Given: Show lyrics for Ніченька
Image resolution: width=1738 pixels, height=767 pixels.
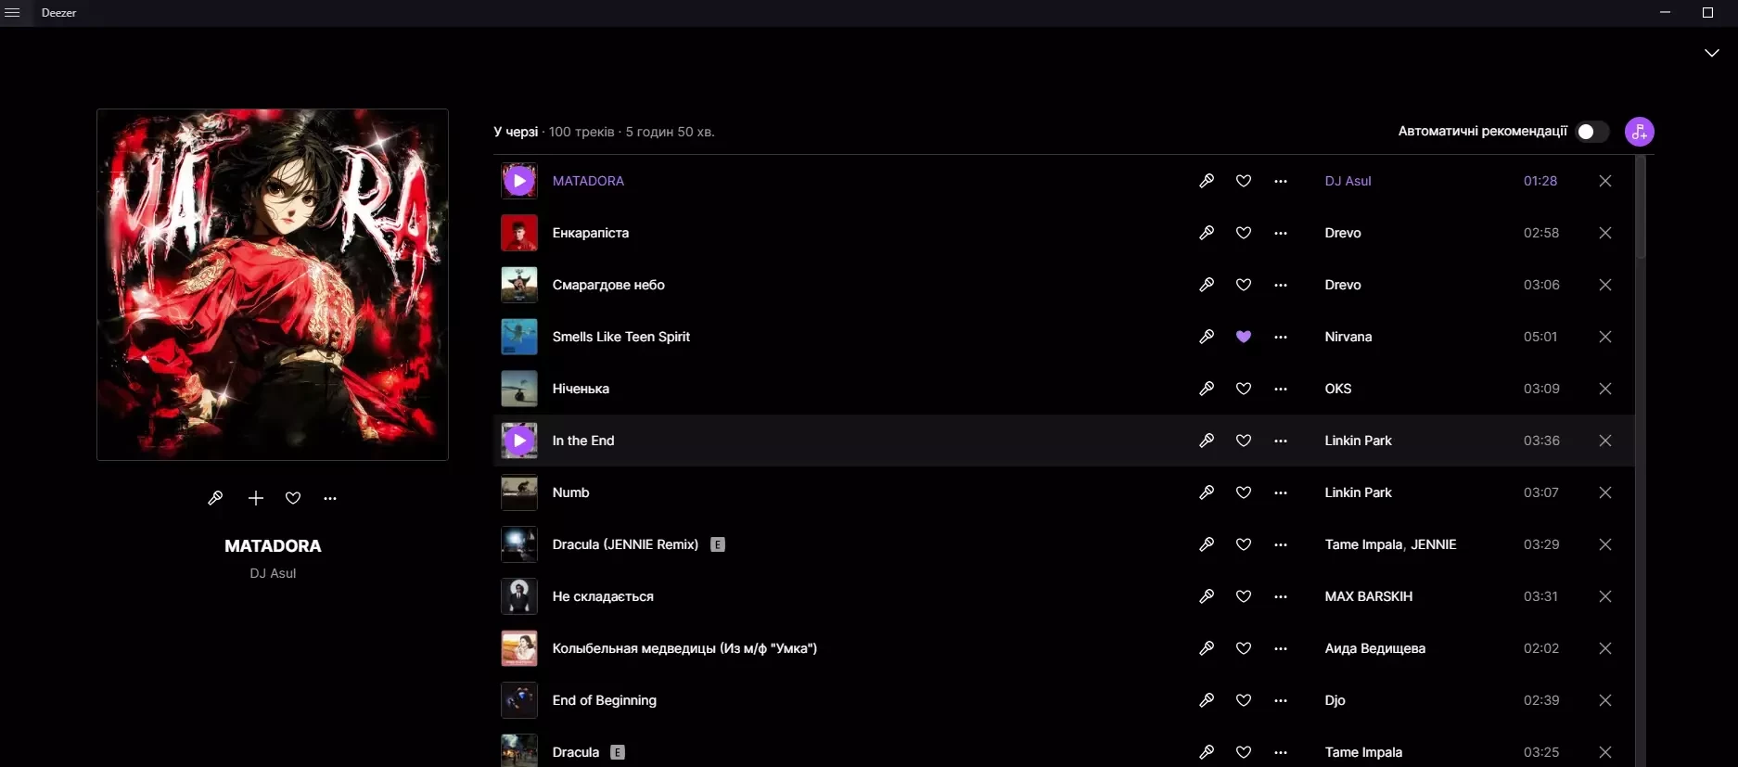Looking at the screenshot, I should tap(1207, 389).
